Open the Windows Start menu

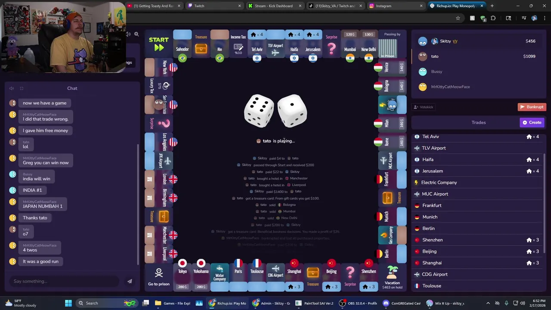tap(68, 303)
